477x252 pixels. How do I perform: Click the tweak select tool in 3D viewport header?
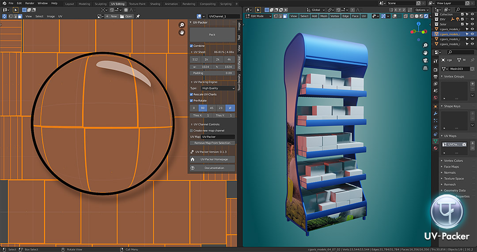pos(258,10)
